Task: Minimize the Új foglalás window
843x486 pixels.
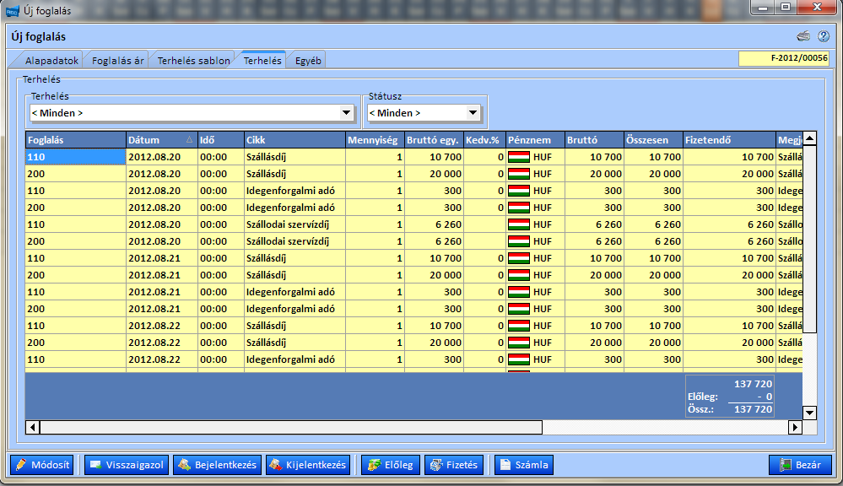Action: pyautogui.click(x=762, y=8)
